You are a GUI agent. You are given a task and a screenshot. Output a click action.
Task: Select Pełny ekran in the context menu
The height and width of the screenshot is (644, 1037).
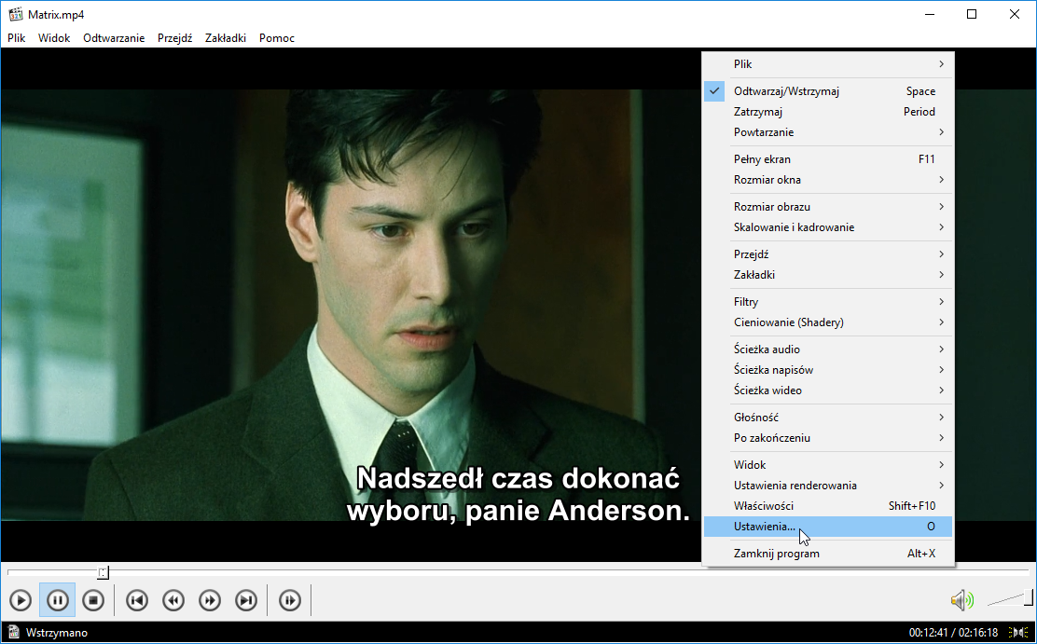(x=827, y=159)
